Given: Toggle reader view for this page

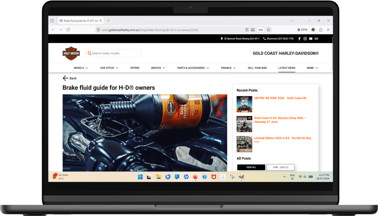Looking at the screenshot, I should click(247, 30).
